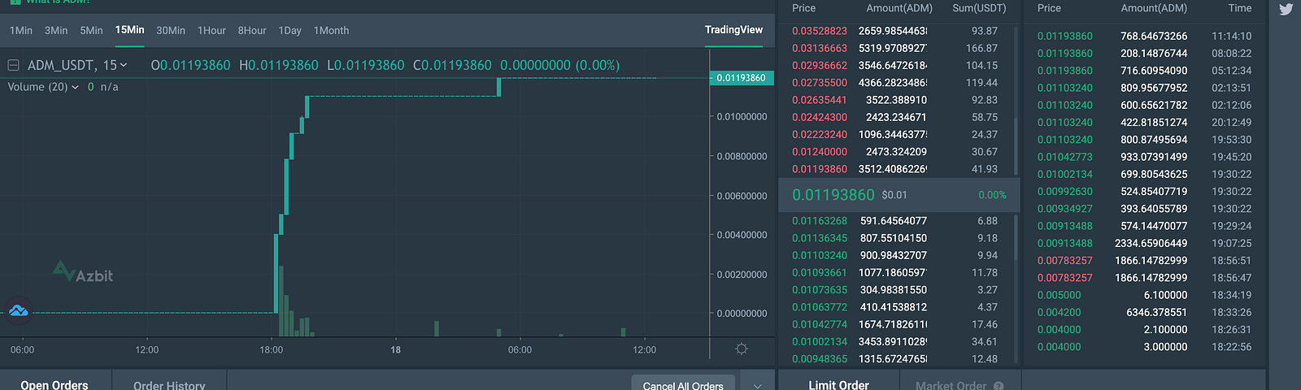Collapse the ADM_USDT chart legend box
This screenshot has width=1301, height=390.
click(x=13, y=65)
